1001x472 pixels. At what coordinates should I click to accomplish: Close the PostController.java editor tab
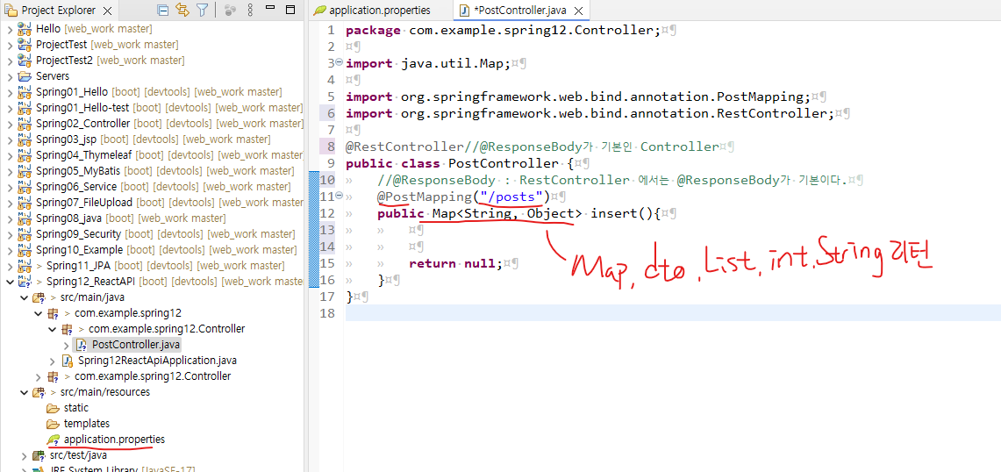[578, 11]
